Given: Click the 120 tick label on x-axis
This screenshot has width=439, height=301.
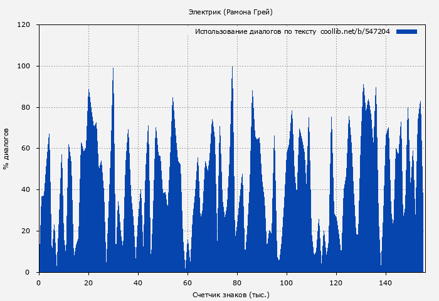Looking at the screenshot, I should pyautogui.click(x=336, y=282).
